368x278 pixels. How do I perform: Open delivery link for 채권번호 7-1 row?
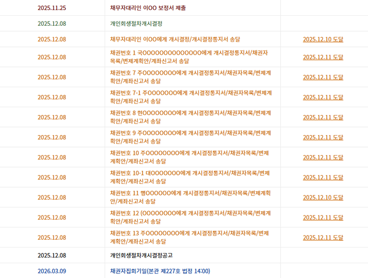pyautogui.click(x=323, y=97)
